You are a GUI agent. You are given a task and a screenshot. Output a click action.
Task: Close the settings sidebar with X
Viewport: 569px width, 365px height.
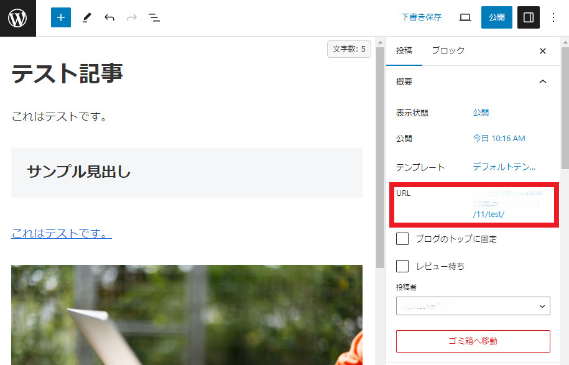point(543,51)
